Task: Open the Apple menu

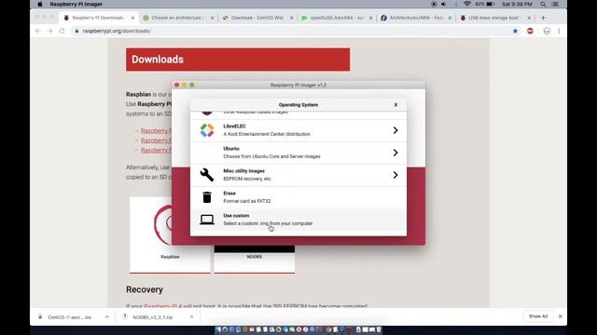Action: [40, 4]
